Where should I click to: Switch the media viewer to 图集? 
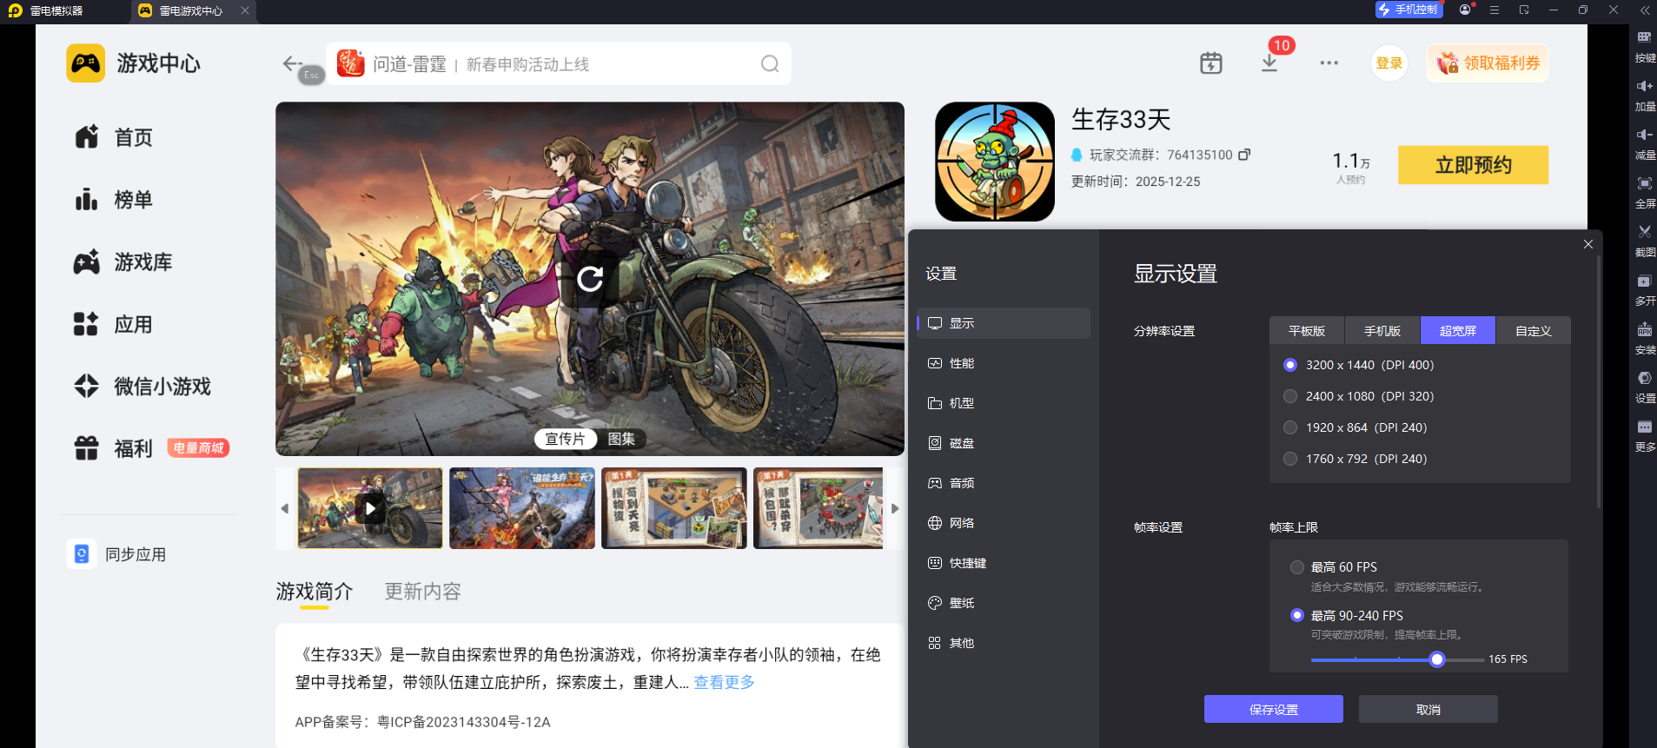pyautogui.click(x=621, y=439)
